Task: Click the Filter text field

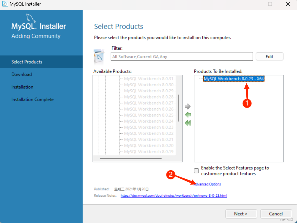Action: click(182, 56)
